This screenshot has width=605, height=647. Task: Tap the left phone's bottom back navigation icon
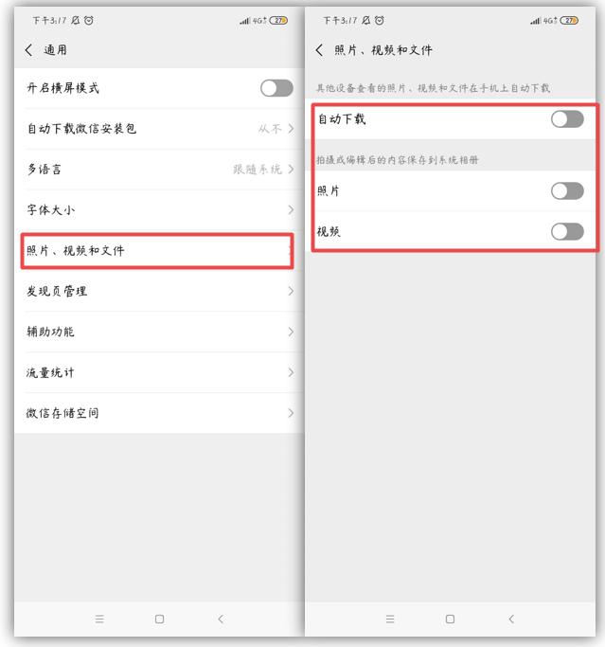[221, 619]
